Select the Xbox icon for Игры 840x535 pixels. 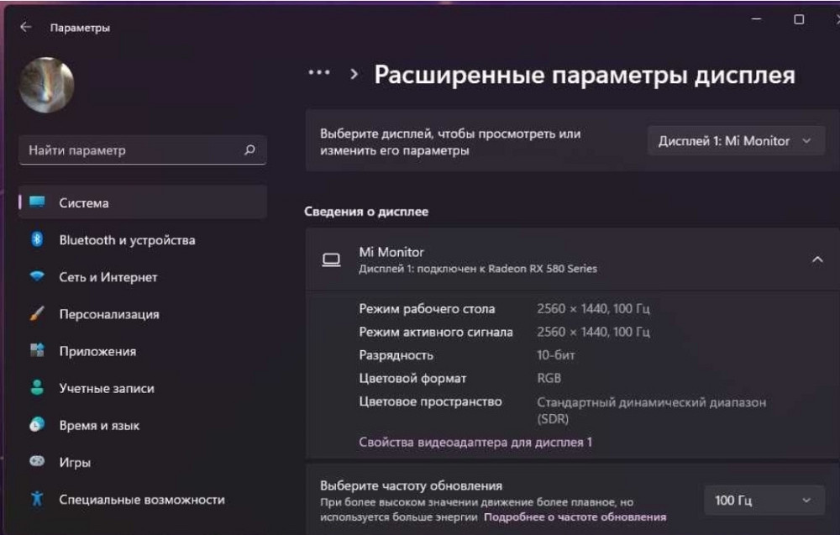tap(38, 462)
